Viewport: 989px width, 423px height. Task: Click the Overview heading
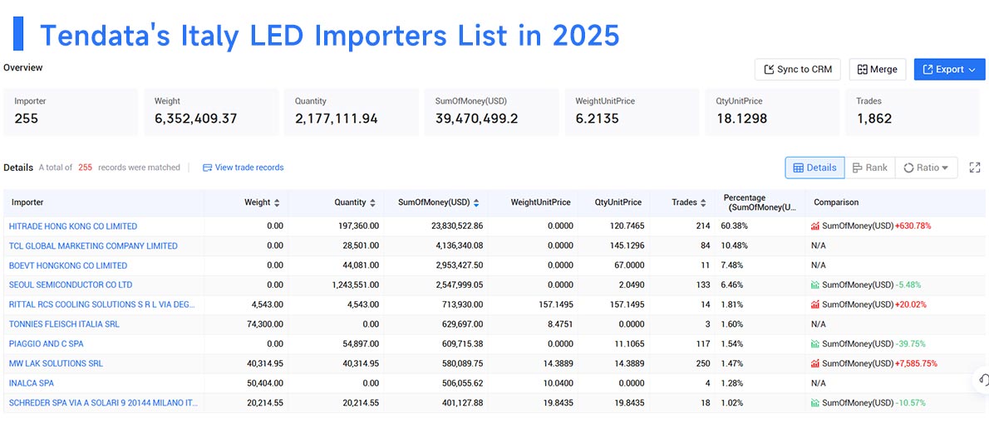22,67
